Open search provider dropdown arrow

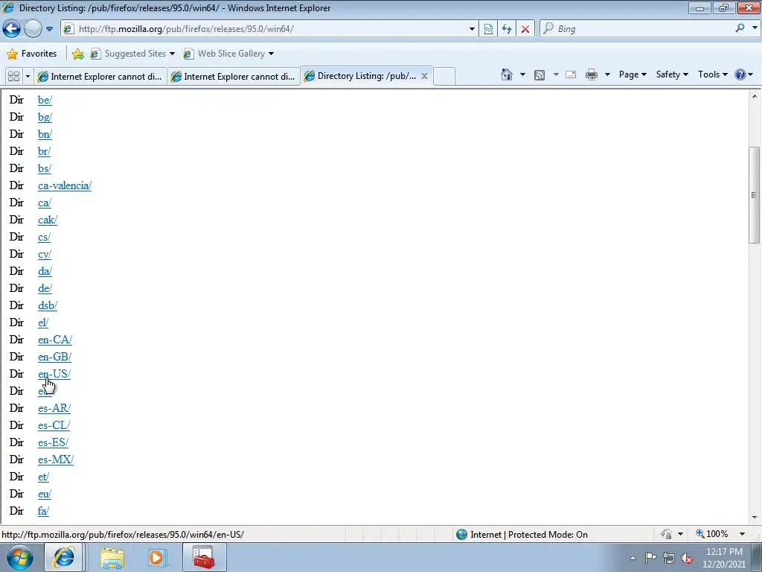tap(755, 28)
